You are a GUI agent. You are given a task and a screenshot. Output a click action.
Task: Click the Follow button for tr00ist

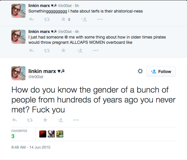[x=161, y=72]
